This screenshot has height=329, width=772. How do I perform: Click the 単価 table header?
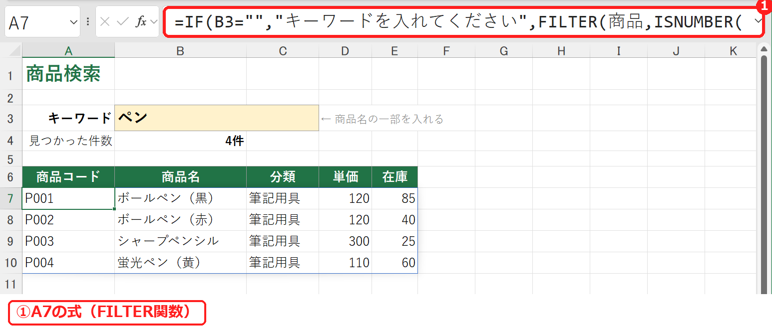pyautogui.click(x=345, y=177)
